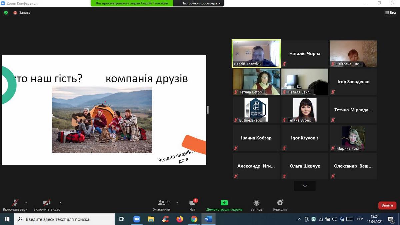Open the Reactions menu
Image resolution: width=400 pixels, height=225 pixels.
tap(280, 203)
